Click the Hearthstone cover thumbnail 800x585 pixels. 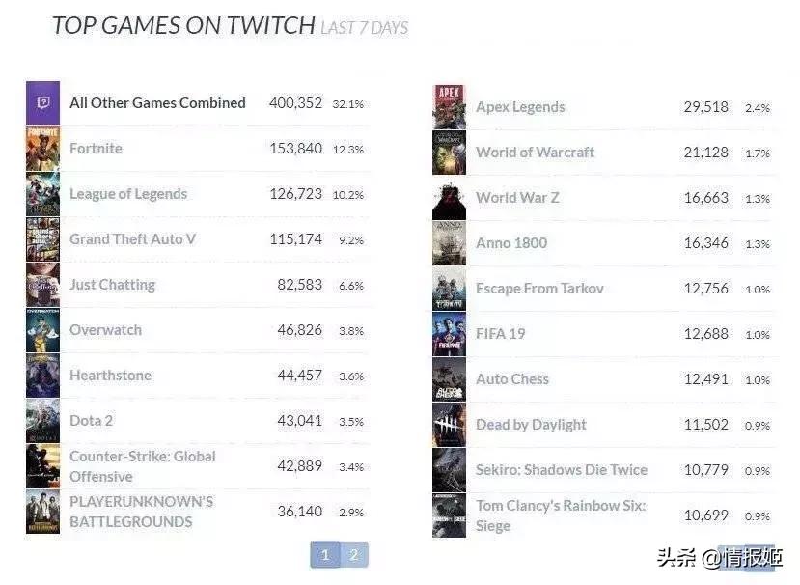(x=42, y=376)
